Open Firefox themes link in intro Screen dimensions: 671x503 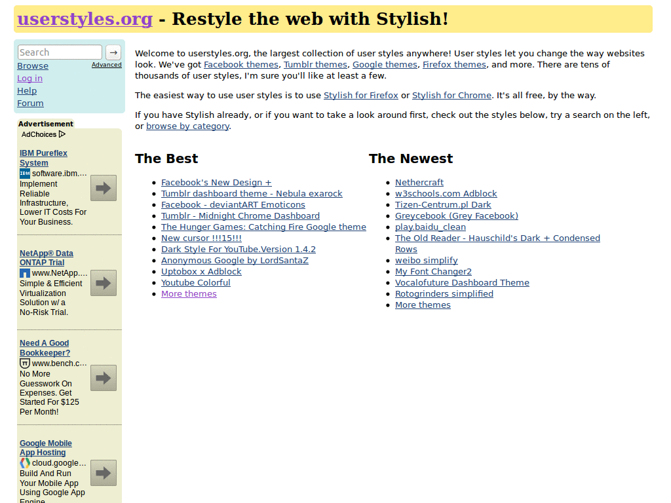pyautogui.click(x=455, y=65)
